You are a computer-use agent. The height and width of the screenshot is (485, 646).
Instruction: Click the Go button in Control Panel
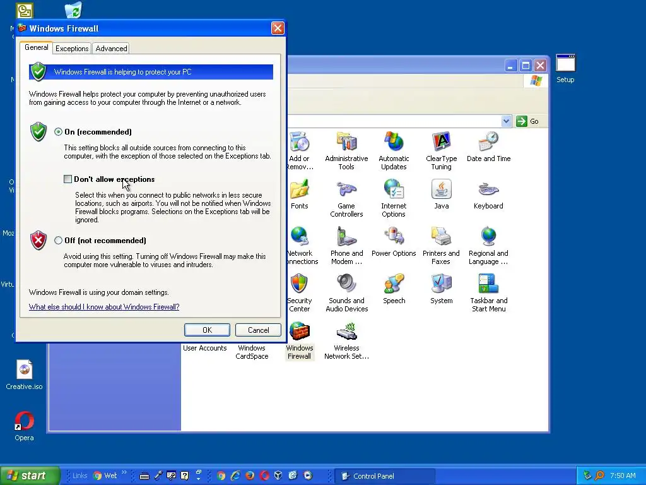pyautogui.click(x=528, y=121)
